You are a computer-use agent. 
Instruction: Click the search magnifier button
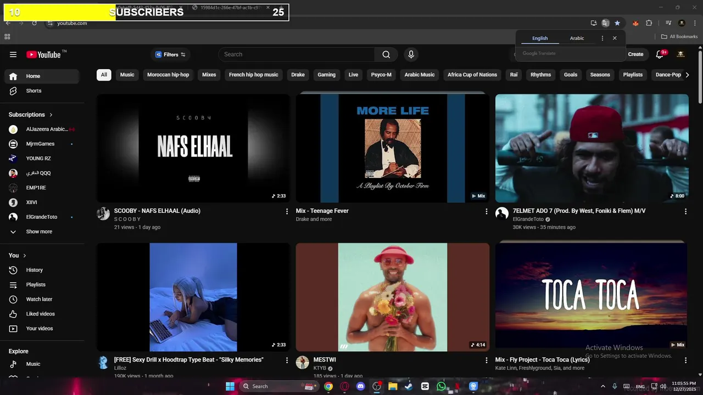click(x=386, y=54)
